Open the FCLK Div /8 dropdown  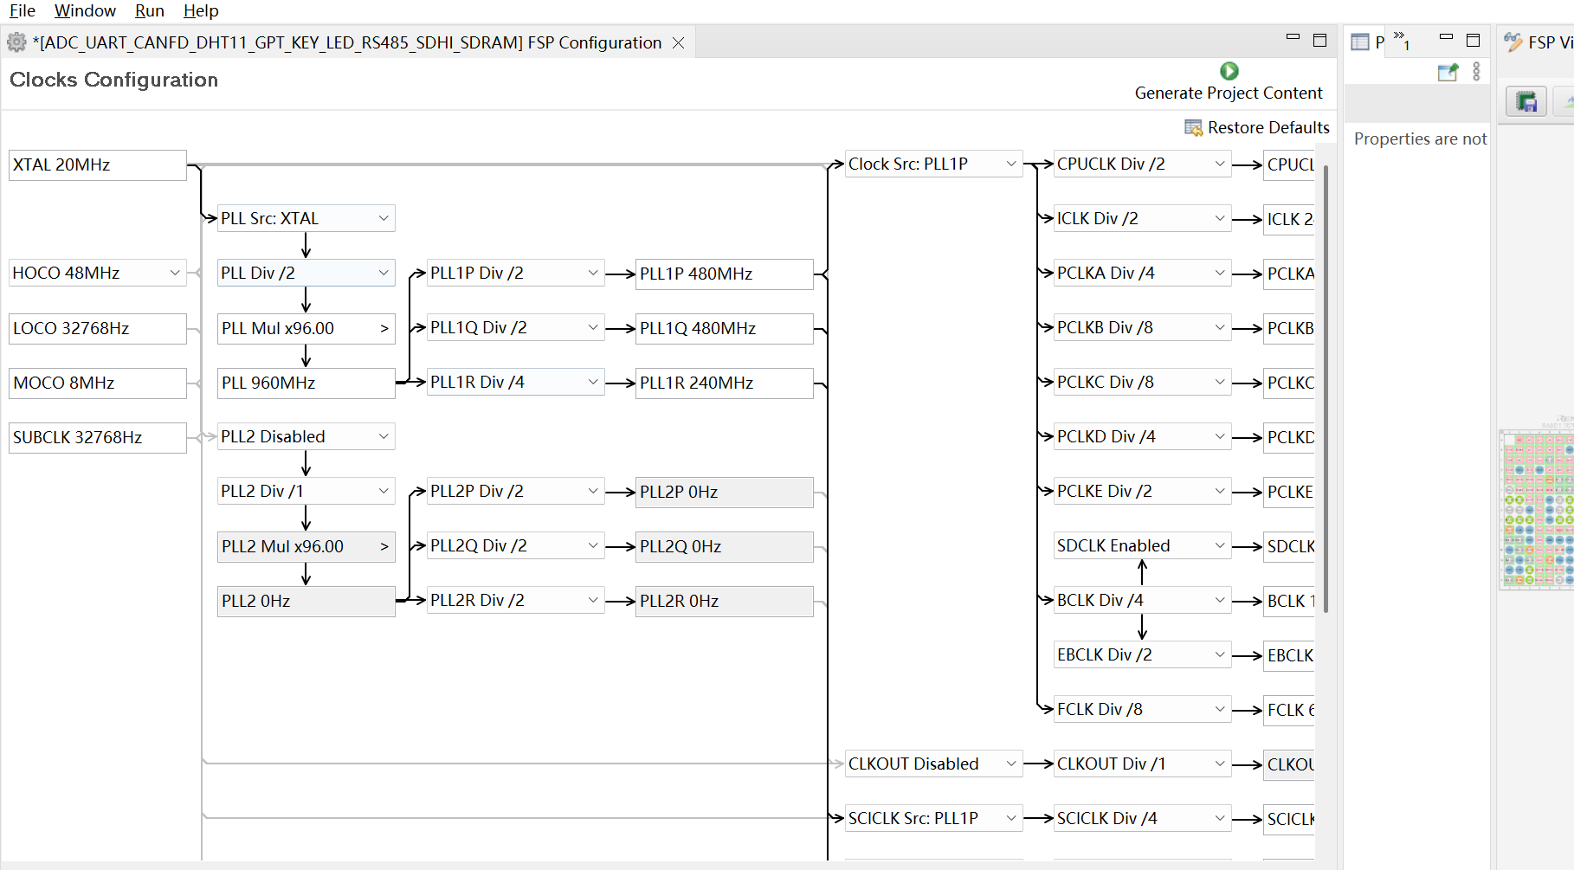(x=1142, y=709)
